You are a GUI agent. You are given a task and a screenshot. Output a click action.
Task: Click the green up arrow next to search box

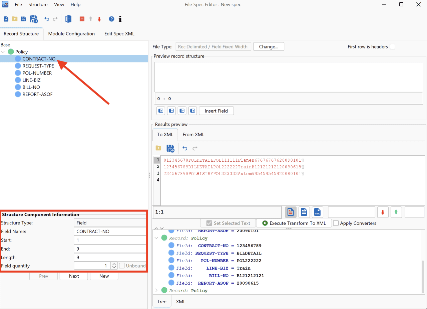click(x=396, y=212)
